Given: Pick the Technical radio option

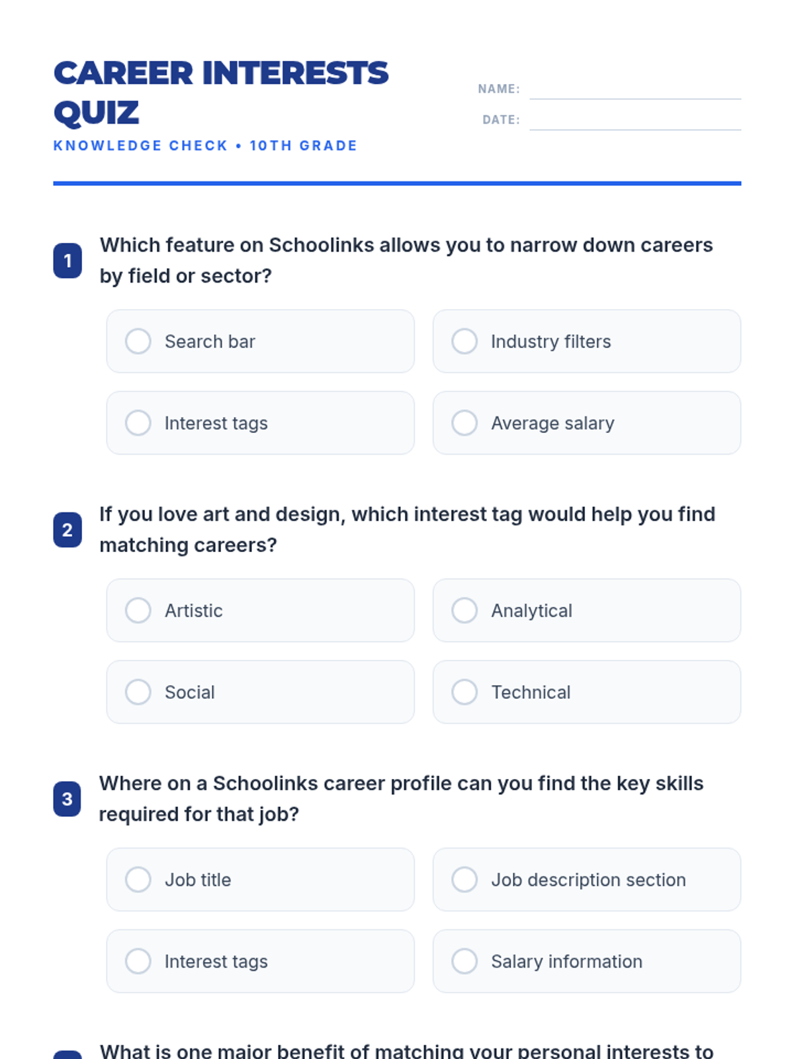Looking at the screenshot, I should coord(587,692).
